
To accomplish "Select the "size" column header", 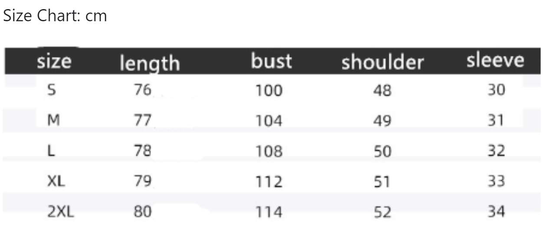I will (x=54, y=61).
